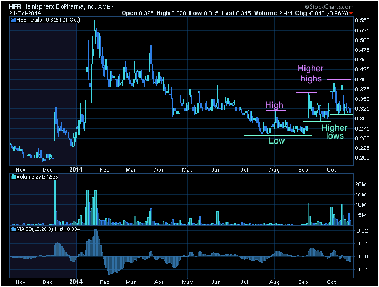This screenshot has height=287, width=379.
Task: Click the 0.00 MACD axis label
Action: pyautogui.click(x=362, y=257)
